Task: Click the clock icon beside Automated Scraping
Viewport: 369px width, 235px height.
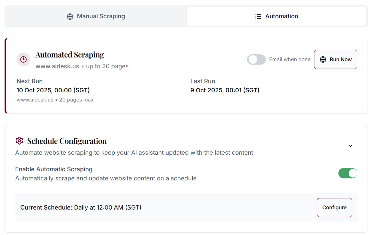Action: (x=23, y=59)
